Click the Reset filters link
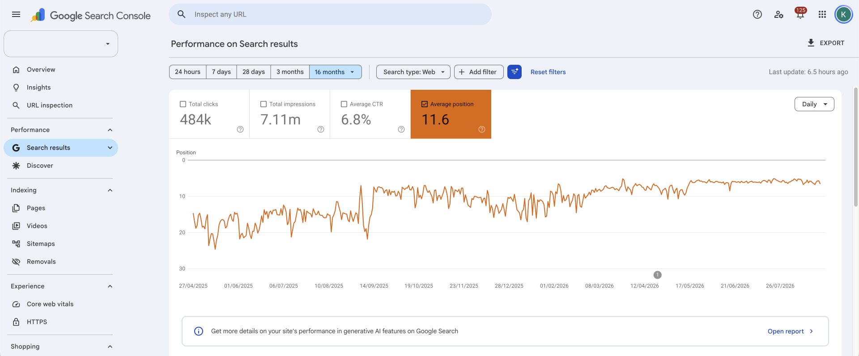 (x=548, y=72)
